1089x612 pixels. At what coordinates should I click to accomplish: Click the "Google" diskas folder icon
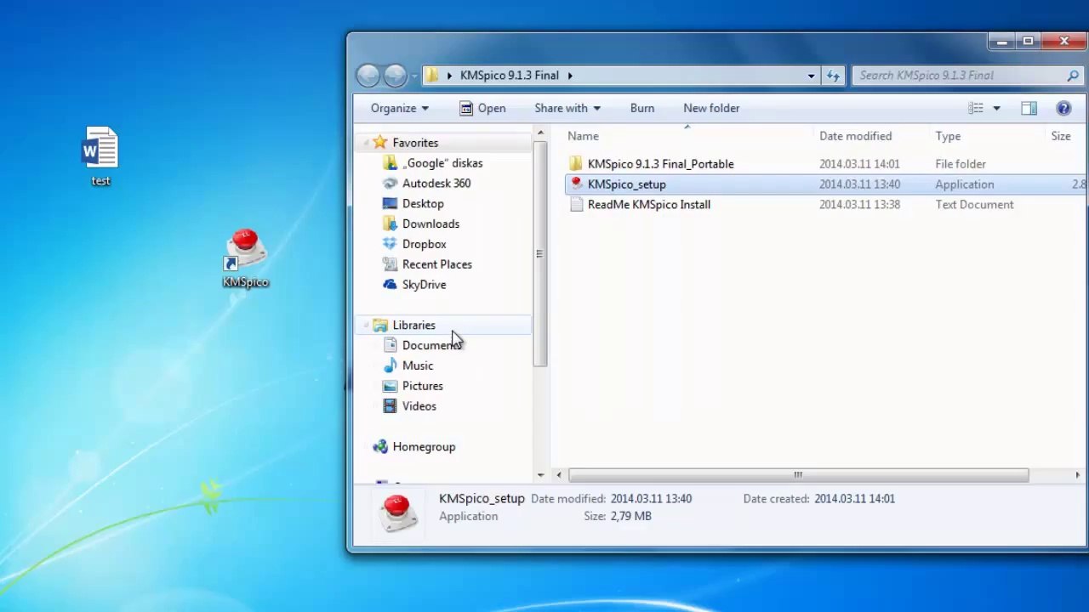tap(390, 163)
